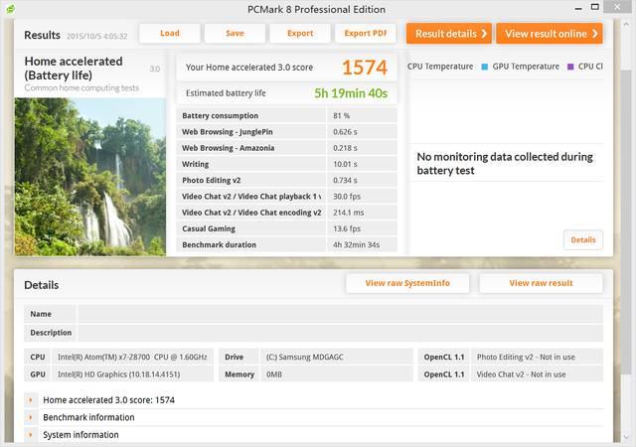Screen dimensions: 636x447
Task: Select the Video Chat playback row
Action: tap(287, 197)
